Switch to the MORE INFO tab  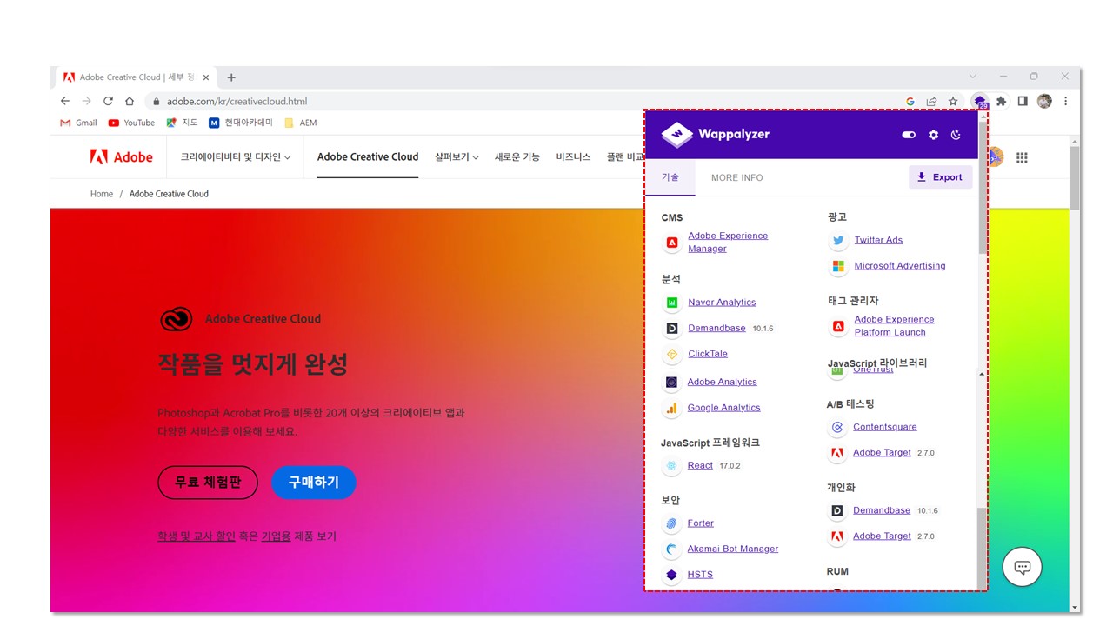[736, 177]
